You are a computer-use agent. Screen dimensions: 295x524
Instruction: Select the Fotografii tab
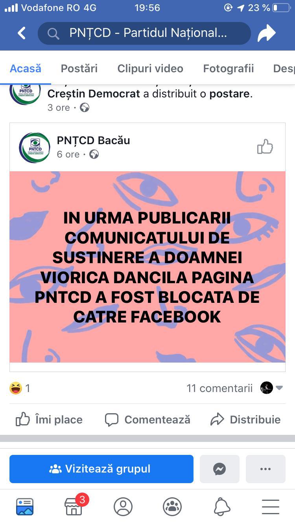[229, 68]
